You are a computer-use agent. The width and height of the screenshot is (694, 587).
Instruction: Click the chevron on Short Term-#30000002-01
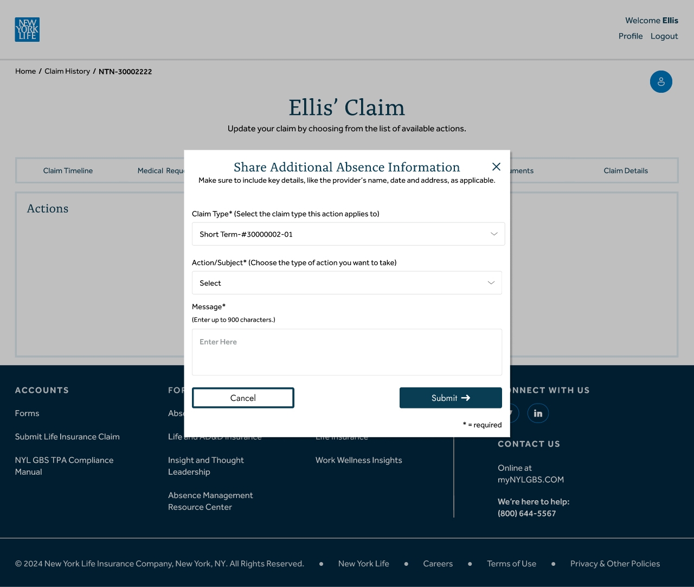[493, 234]
